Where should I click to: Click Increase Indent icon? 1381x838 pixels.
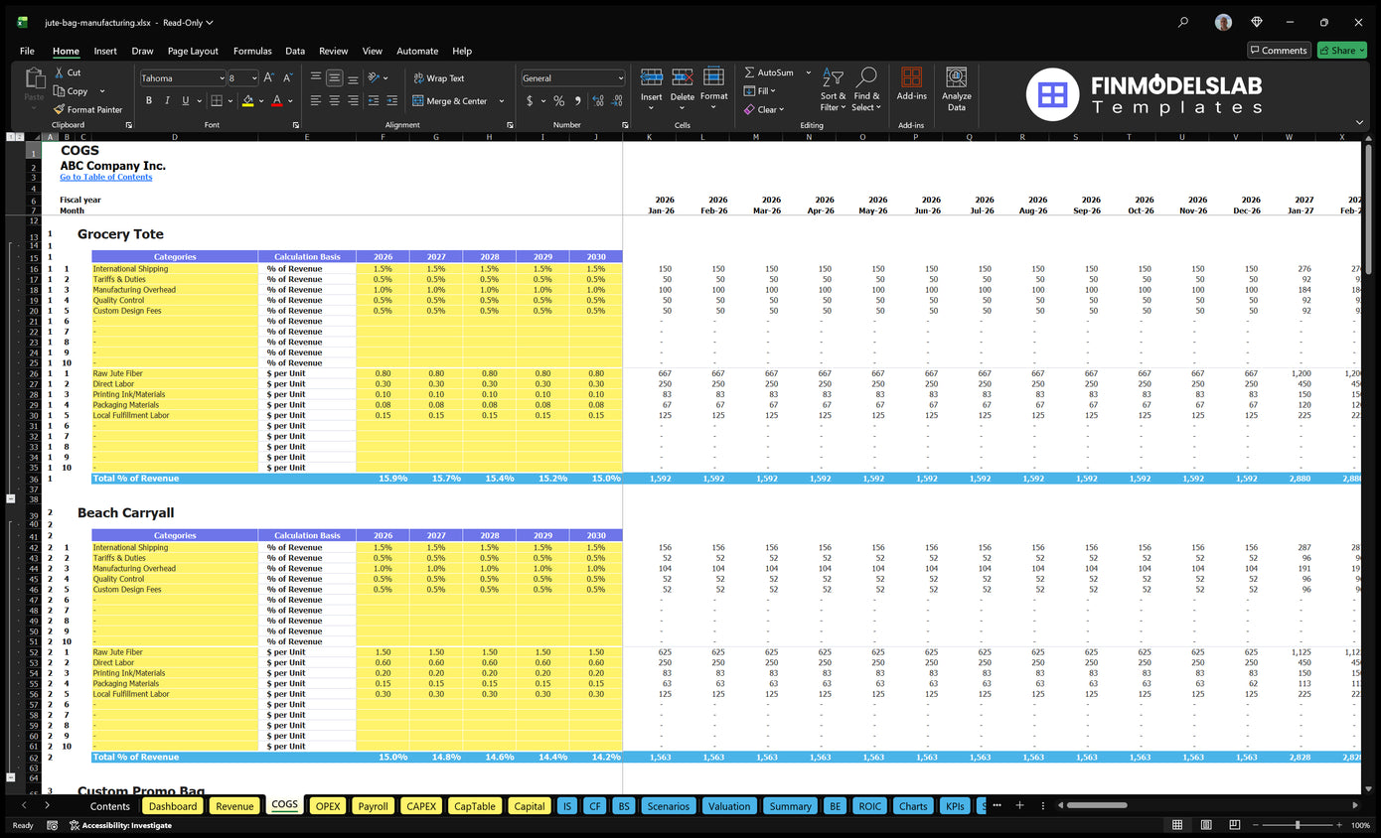[392, 100]
